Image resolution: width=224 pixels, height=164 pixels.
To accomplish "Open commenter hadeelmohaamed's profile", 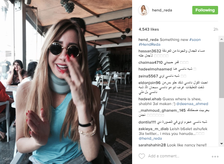I will [155, 69].
